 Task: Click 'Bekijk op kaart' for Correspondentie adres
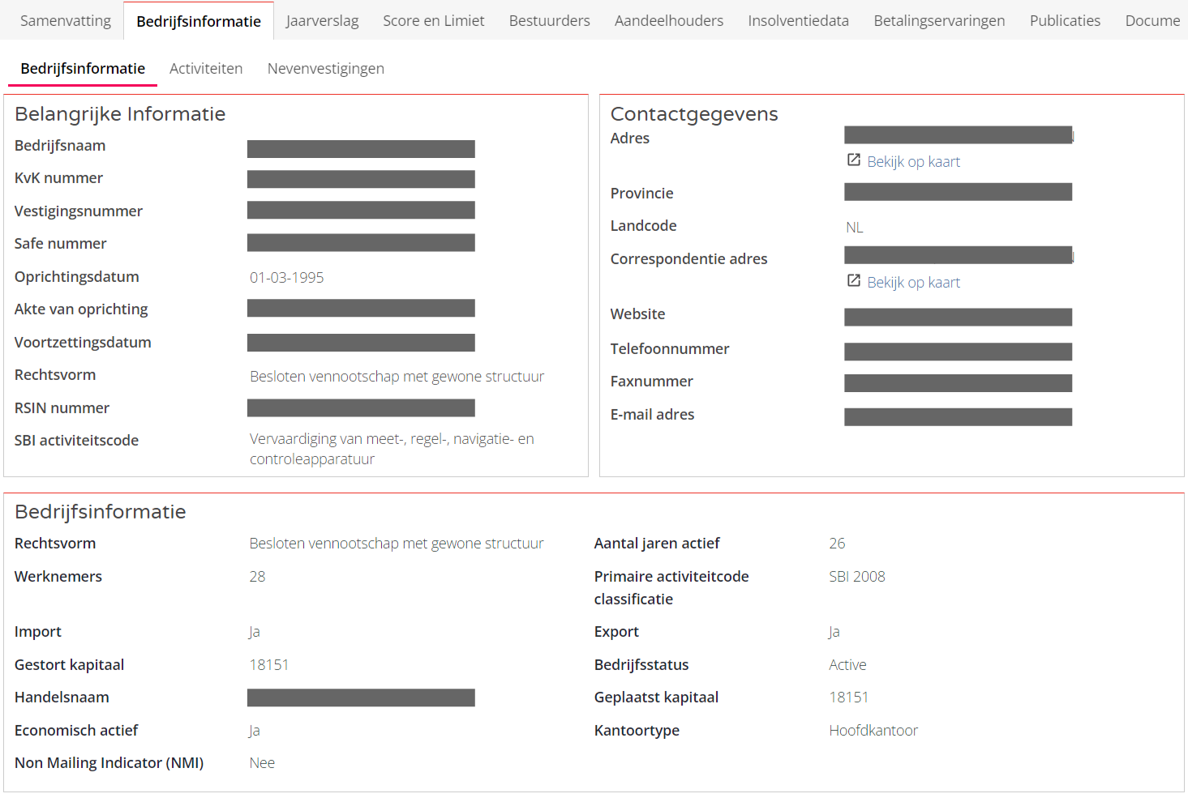(913, 283)
